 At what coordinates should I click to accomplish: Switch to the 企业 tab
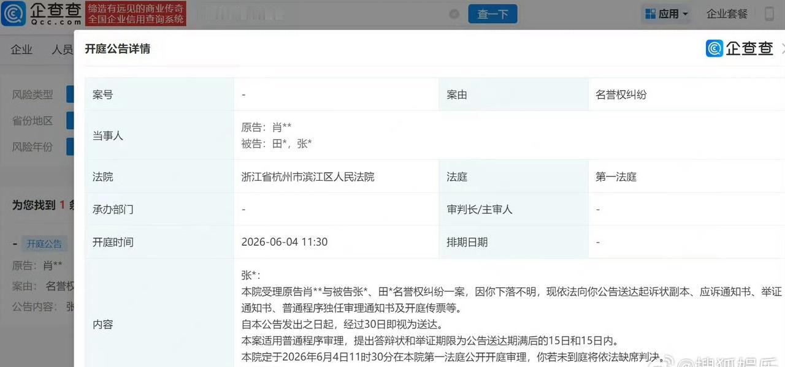click(x=21, y=50)
